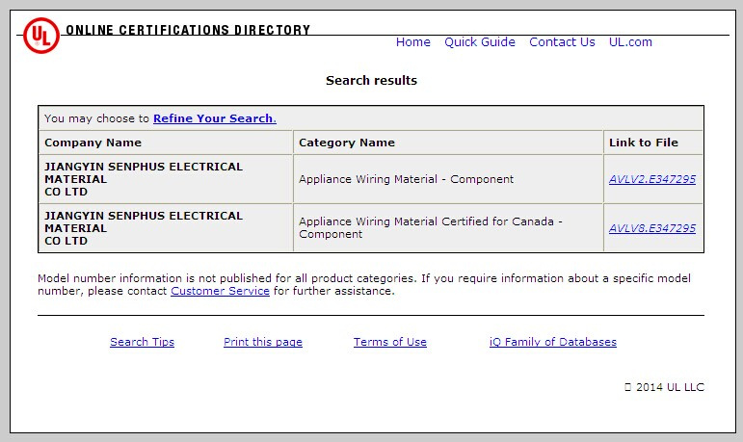Viewport: 743px width, 442px height.
Task: Click the UL logo icon
Action: 41,36
